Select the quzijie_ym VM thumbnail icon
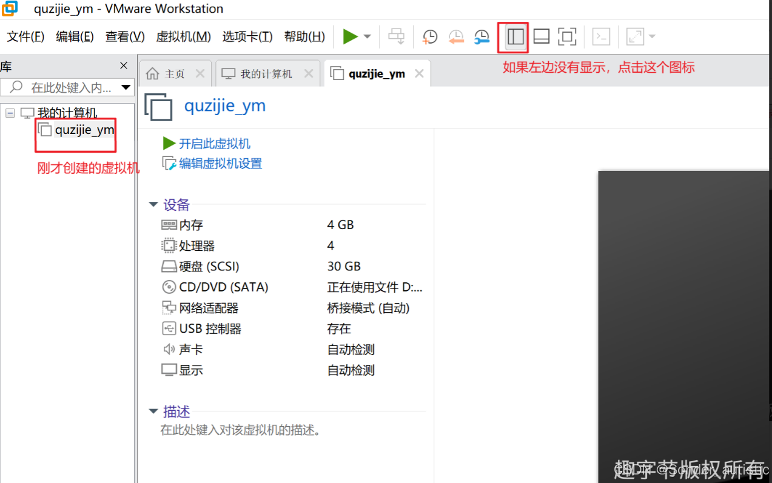The height and width of the screenshot is (483, 772). (x=158, y=107)
